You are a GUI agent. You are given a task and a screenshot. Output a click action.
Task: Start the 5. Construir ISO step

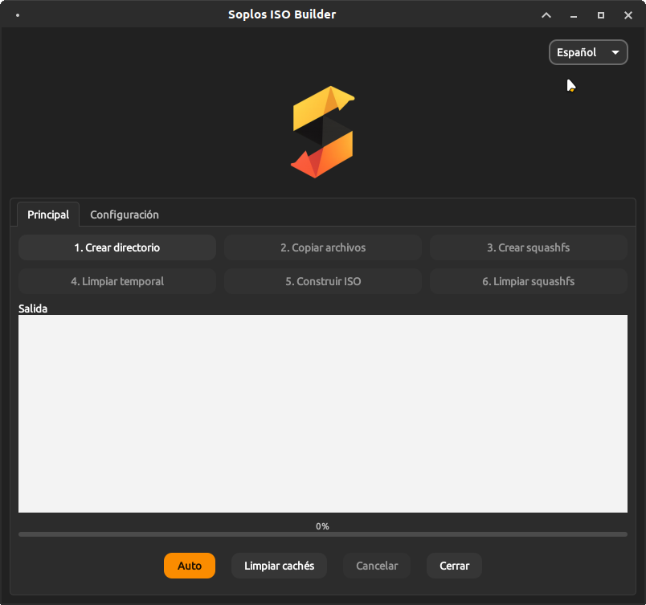pos(323,281)
